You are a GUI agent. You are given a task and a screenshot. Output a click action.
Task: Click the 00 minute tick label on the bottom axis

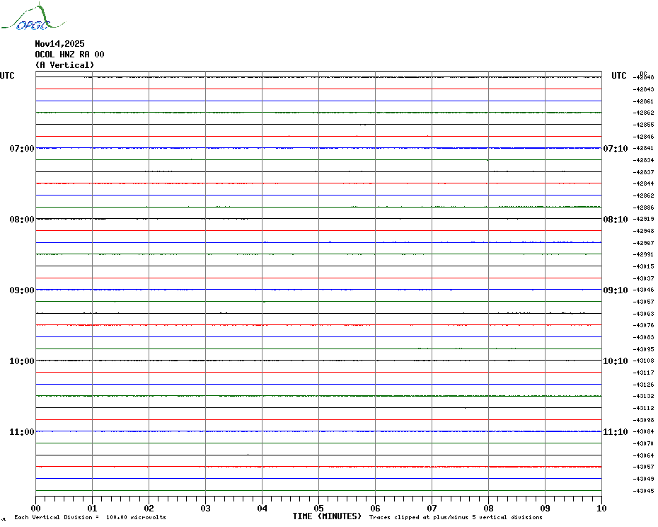point(35,508)
